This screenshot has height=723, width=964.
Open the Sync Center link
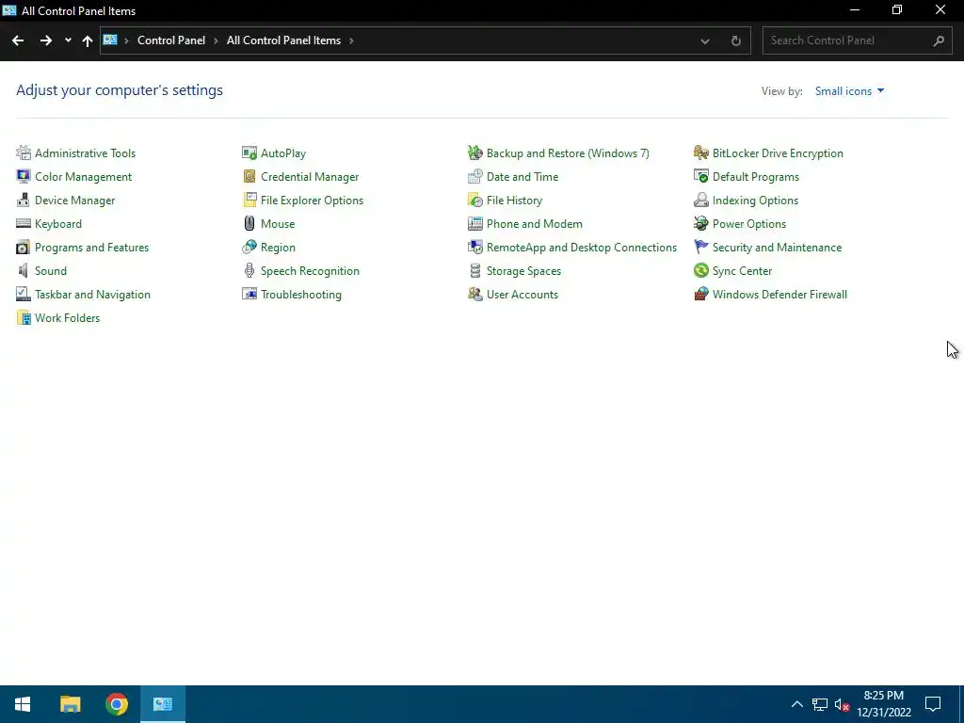pos(742,270)
